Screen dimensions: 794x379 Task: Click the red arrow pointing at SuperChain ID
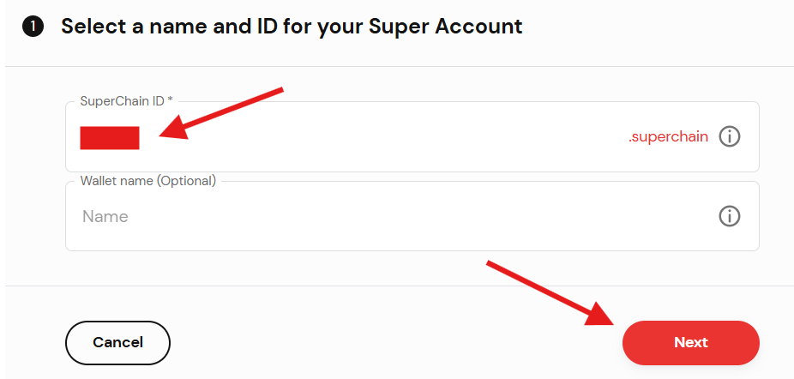221,112
